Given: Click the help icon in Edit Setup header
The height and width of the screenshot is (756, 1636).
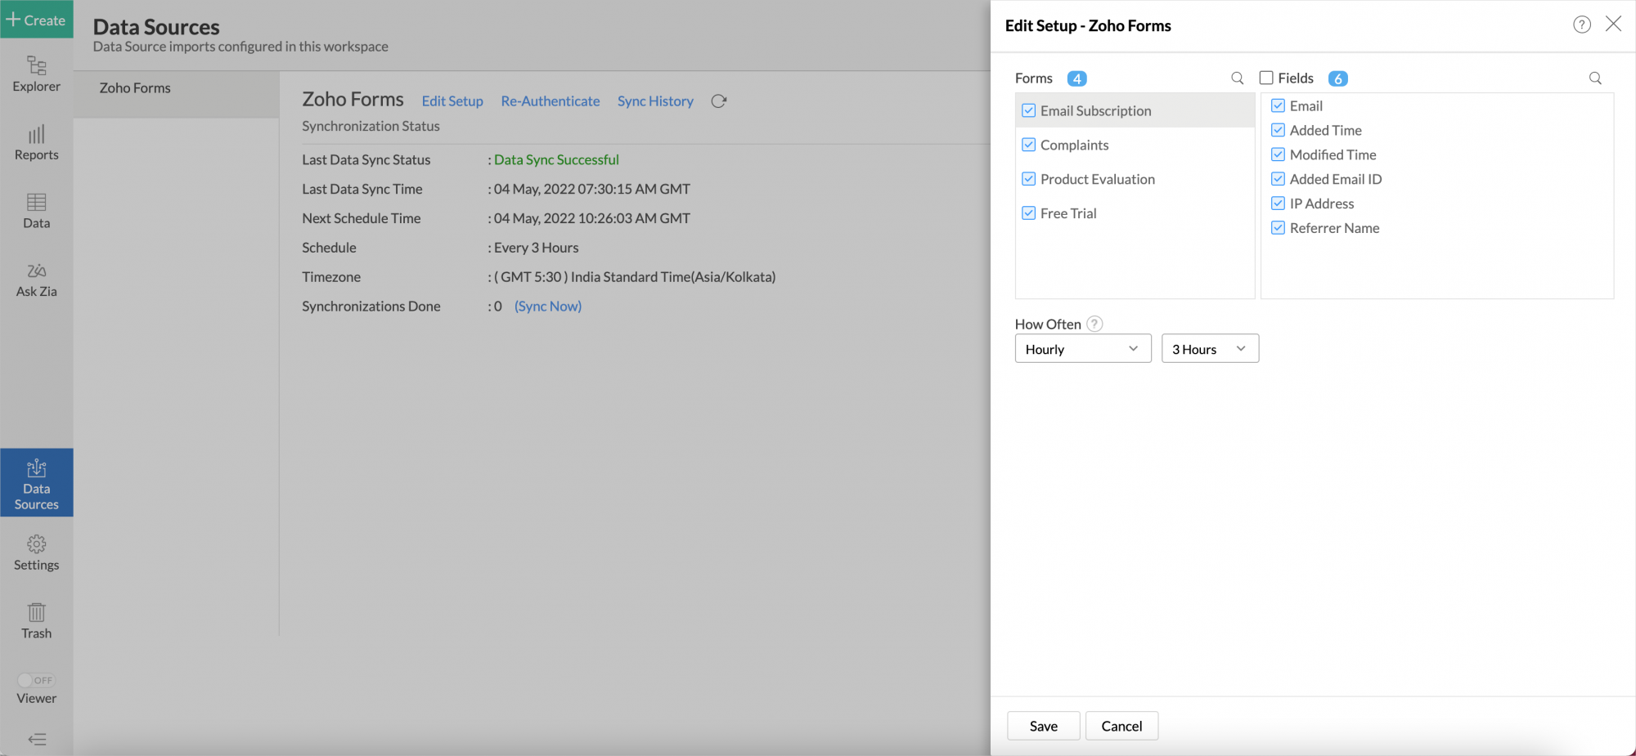Looking at the screenshot, I should coord(1582,25).
